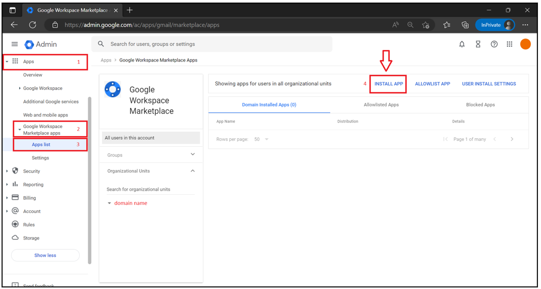Image resolution: width=541 pixels, height=289 pixels.
Task: Open Additional Google services
Action: tap(51, 101)
